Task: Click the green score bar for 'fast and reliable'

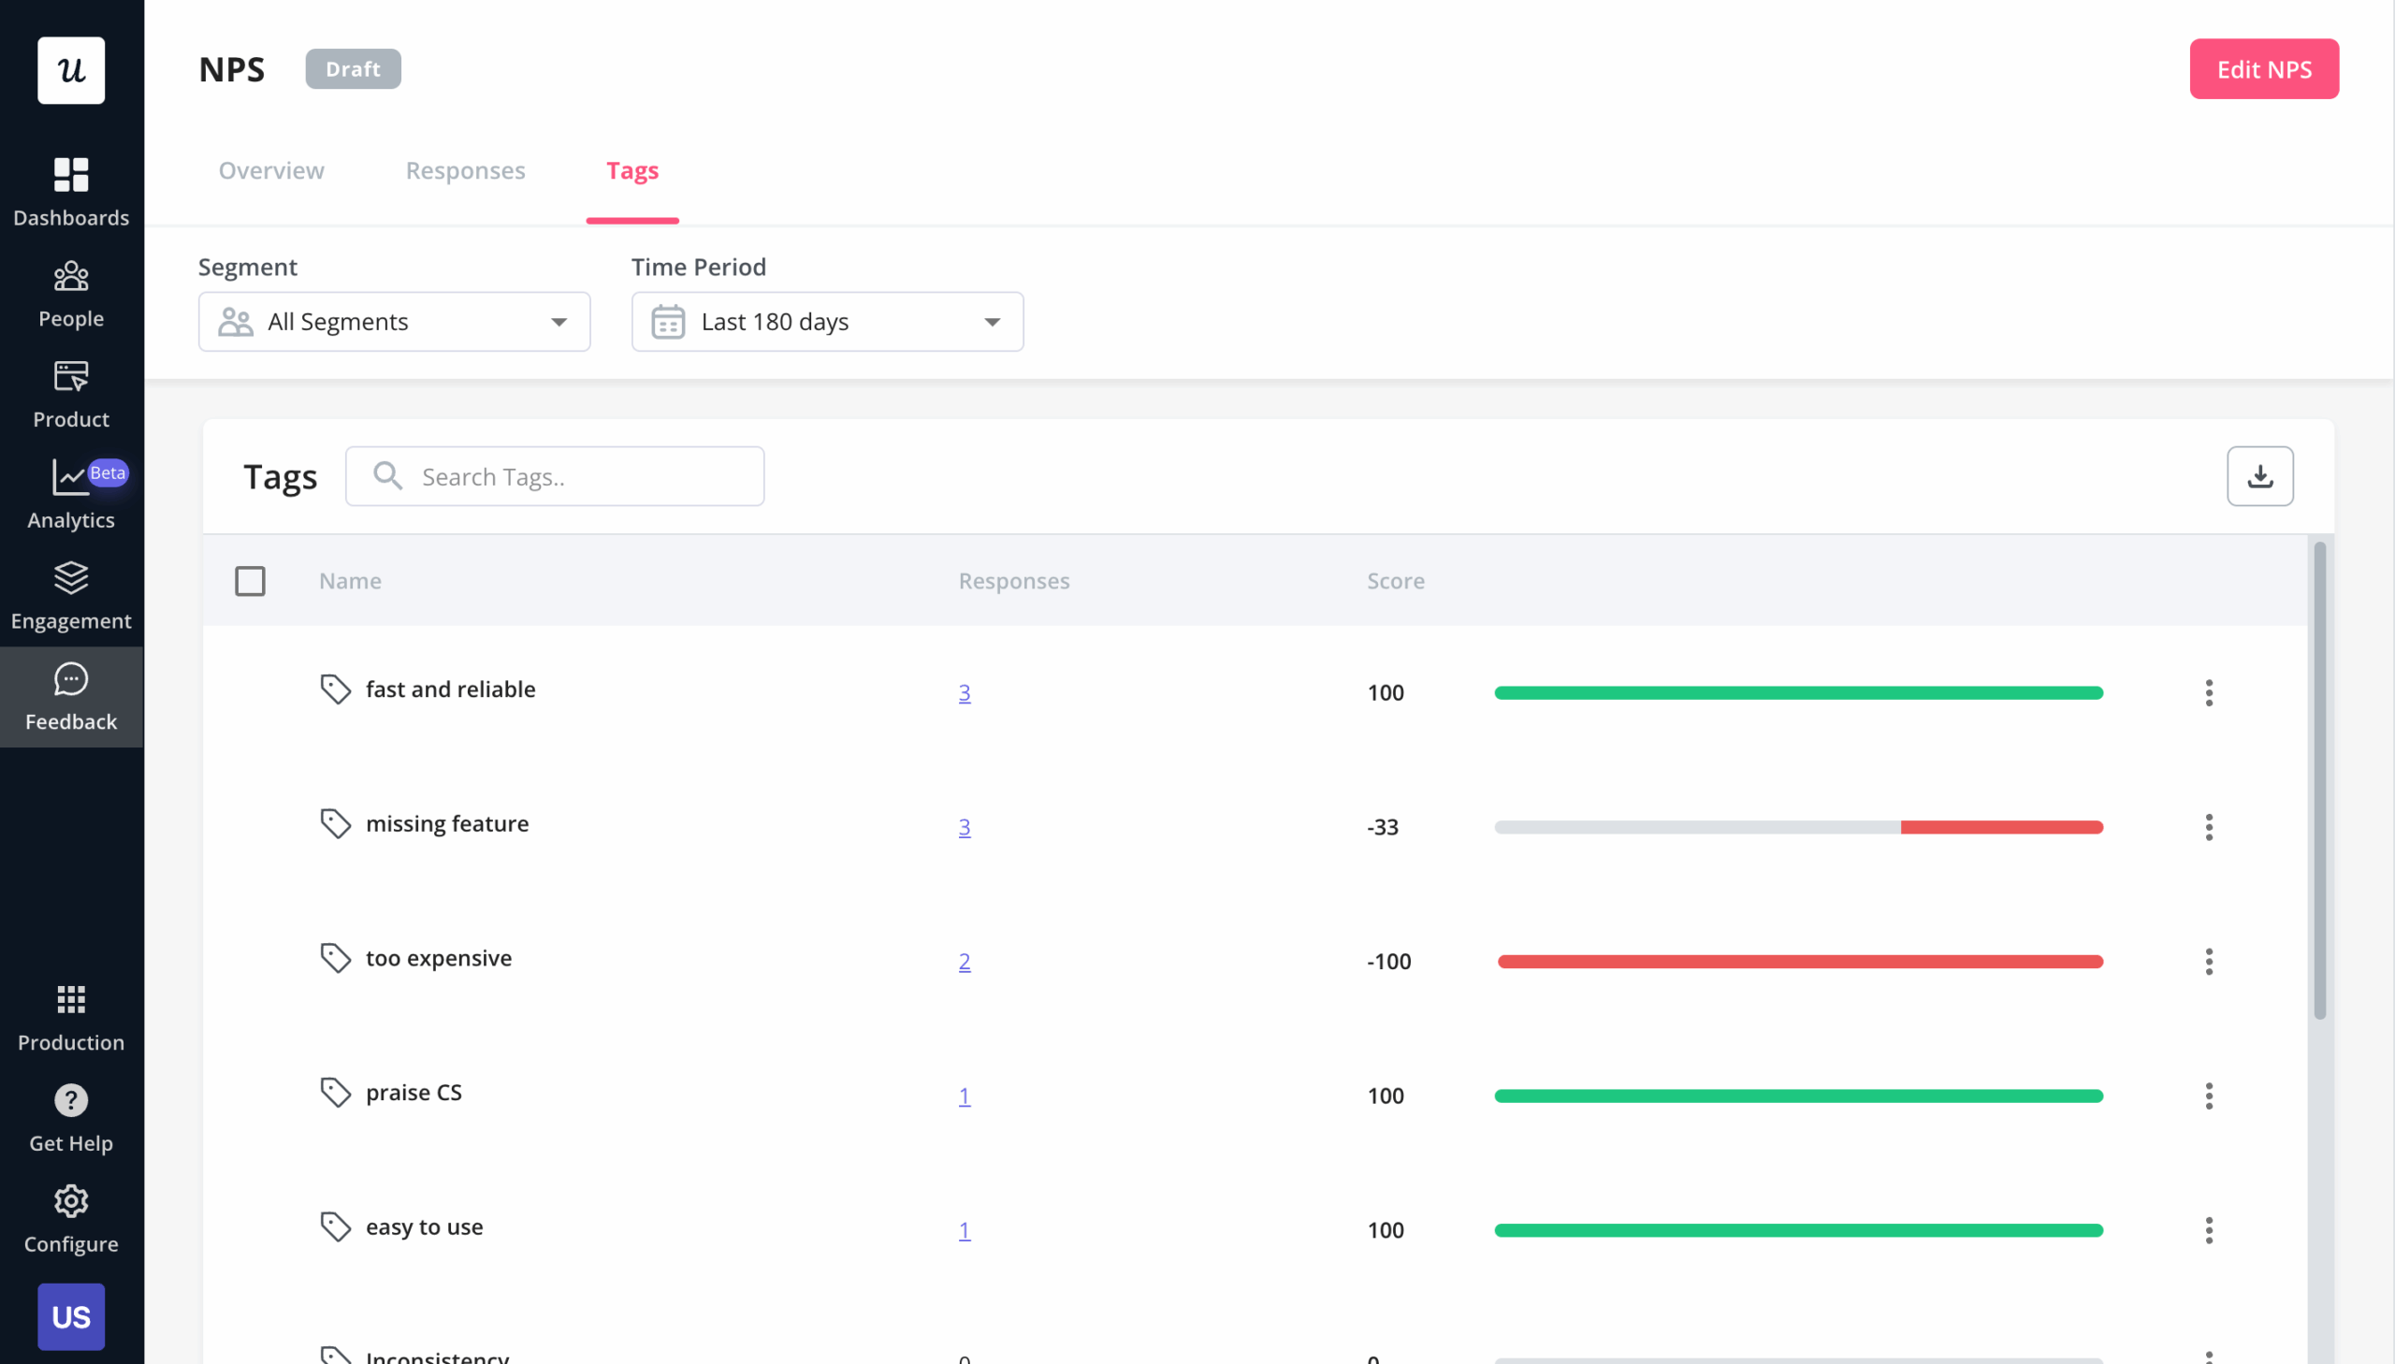Action: click(x=1798, y=692)
